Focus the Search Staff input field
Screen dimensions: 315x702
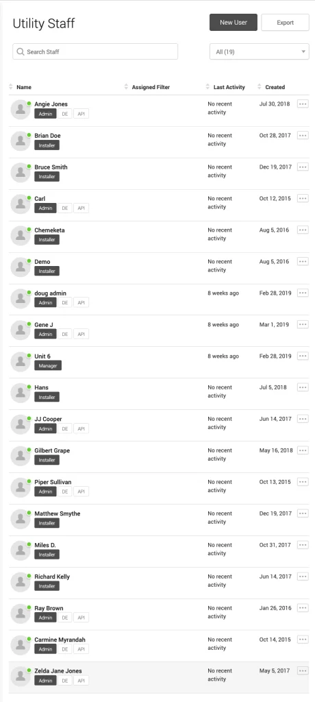point(95,51)
